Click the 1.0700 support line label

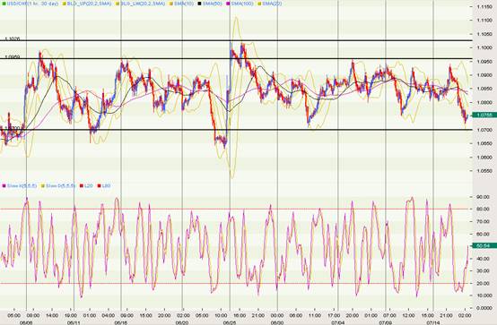[12, 128]
